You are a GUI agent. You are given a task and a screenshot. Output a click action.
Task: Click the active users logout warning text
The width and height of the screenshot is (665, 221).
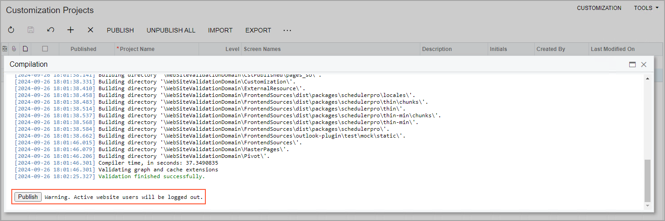click(x=123, y=197)
